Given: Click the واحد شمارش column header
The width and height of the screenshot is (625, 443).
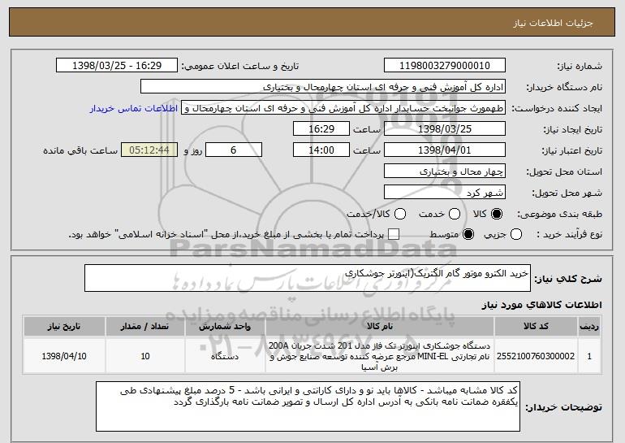Looking at the screenshot, I should (225, 327).
